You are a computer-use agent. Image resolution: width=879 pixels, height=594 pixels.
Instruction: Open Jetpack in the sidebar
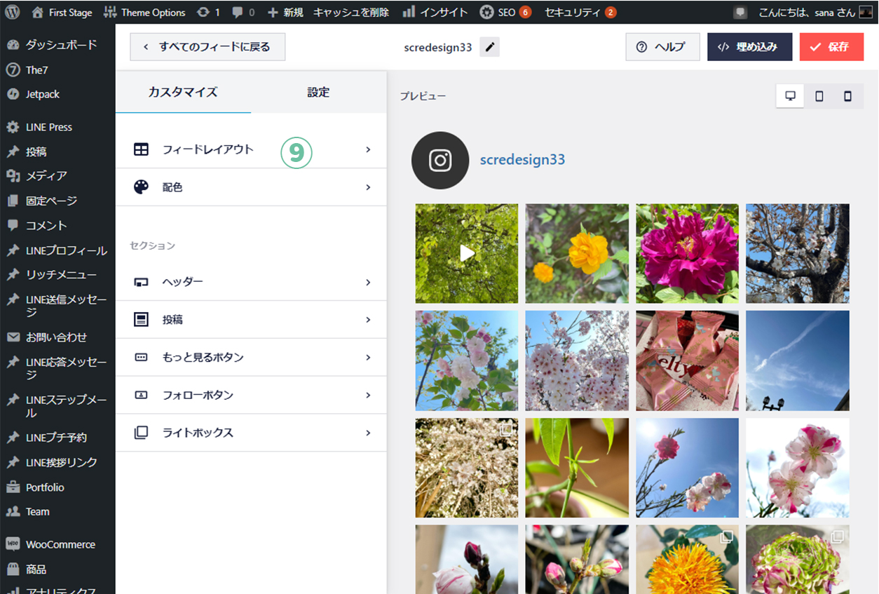coord(43,94)
